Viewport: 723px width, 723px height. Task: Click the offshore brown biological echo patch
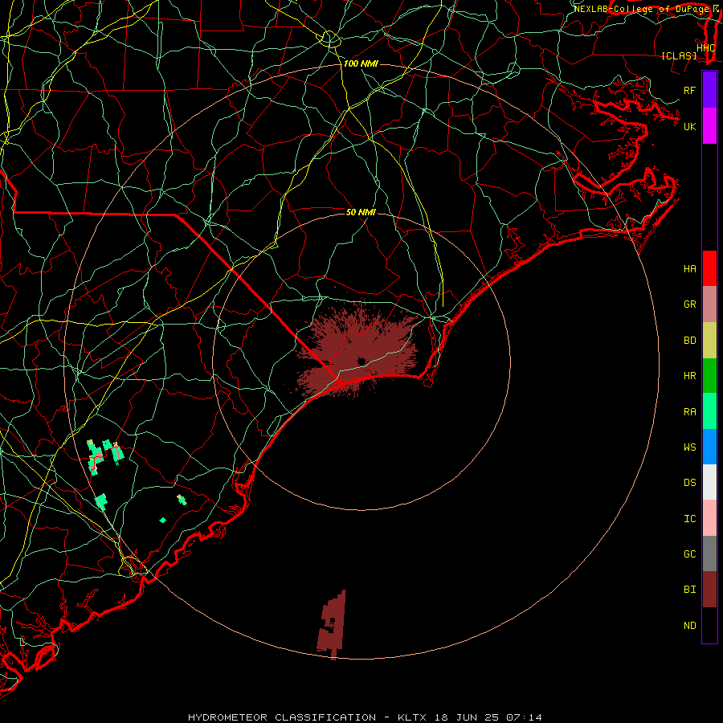pos(332,625)
